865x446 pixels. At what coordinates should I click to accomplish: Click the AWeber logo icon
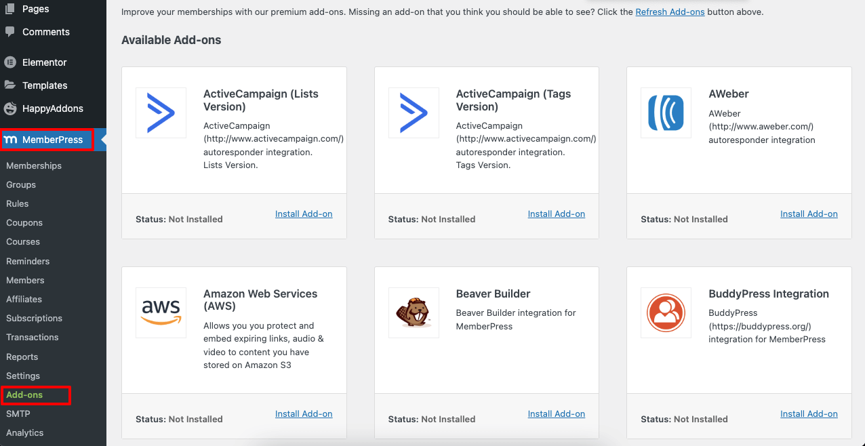tap(666, 113)
